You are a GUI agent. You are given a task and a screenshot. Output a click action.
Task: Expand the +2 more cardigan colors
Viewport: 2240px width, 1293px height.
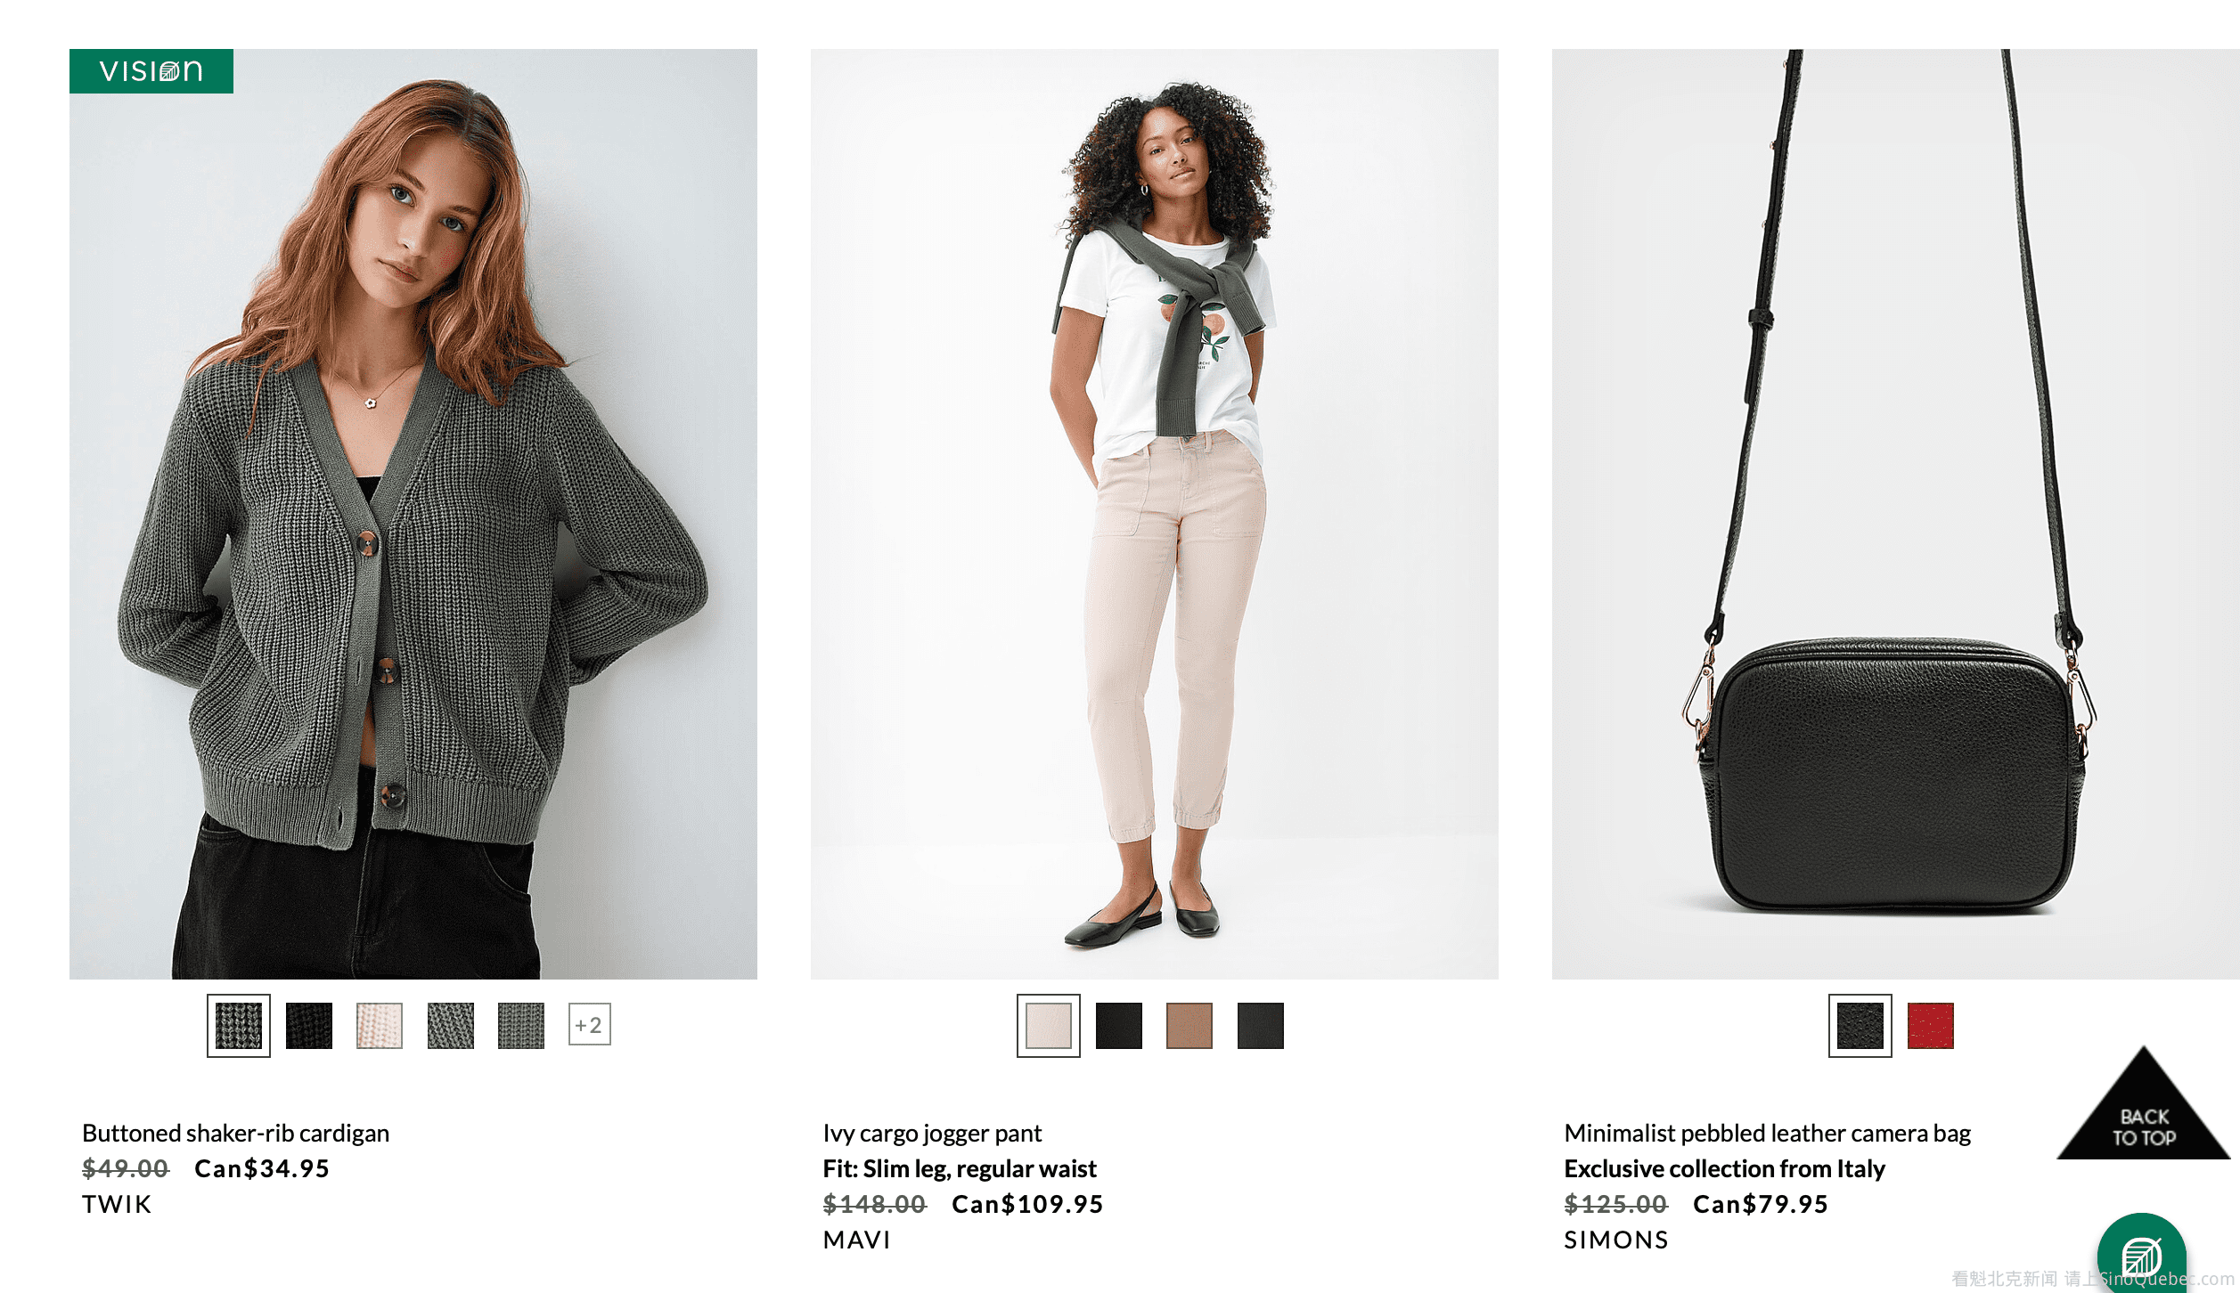[590, 1025]
